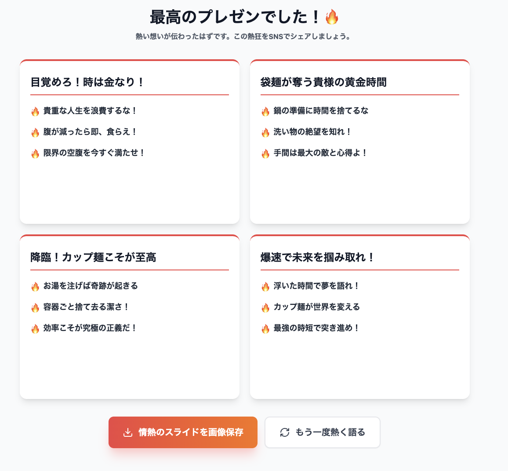The height and width of the screenshot is (471, 508).
Task: Click the flame icon beside 鍋の準備に時間を捨てるな
Action: [265, 111]
